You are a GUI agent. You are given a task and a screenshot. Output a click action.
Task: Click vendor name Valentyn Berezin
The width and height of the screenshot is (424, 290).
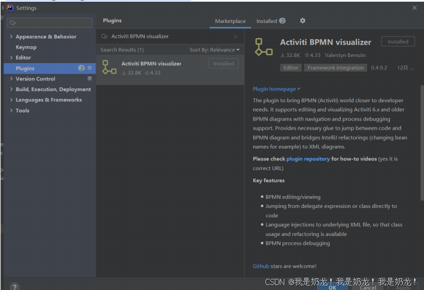[x=345, y=55]
